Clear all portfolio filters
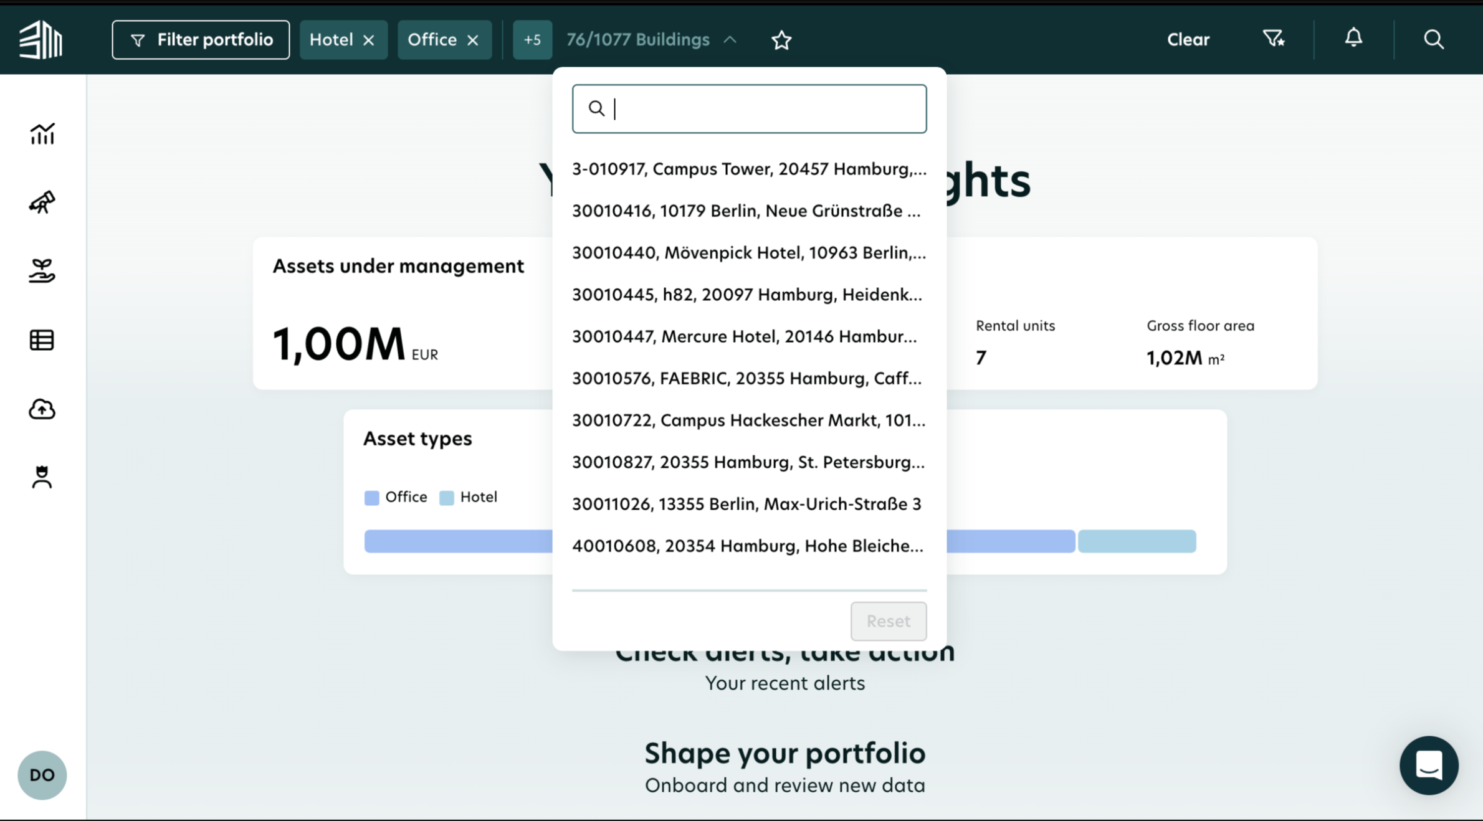 [x=1188, y=40]
